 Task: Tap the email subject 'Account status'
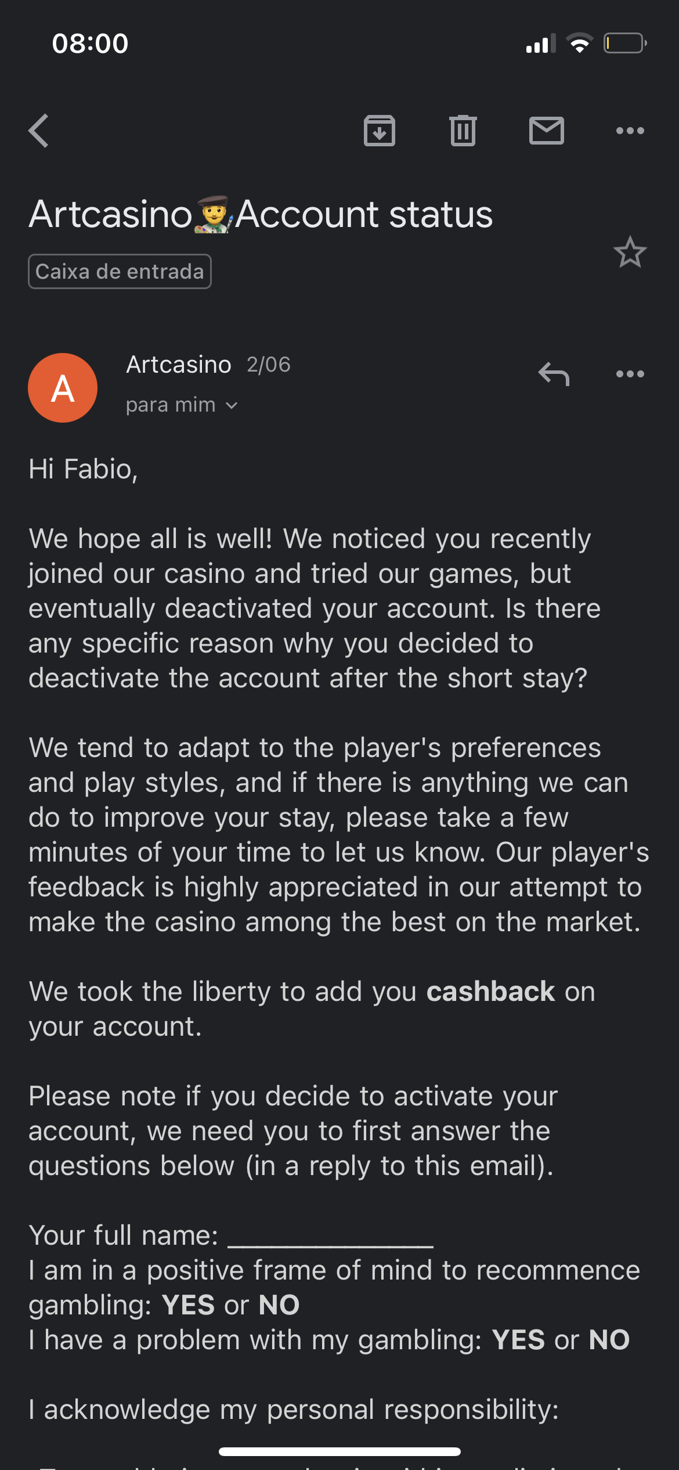[x=364, y=214]
